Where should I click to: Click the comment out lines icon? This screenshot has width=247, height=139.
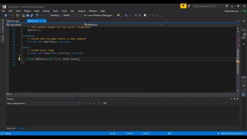(135, 15)
